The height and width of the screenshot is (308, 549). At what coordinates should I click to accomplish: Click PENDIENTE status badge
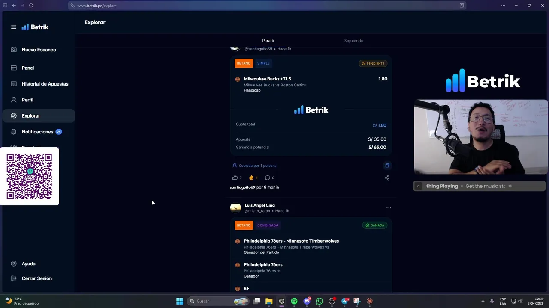(x=373, y=63)
